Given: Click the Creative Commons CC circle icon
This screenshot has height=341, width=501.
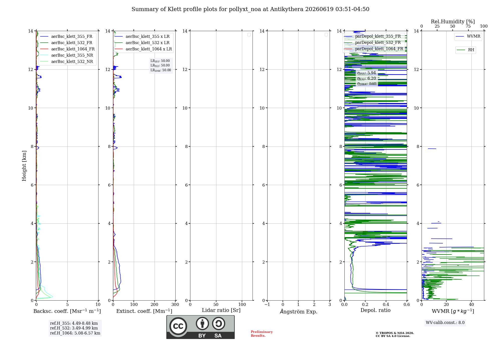Looking at the screenshot, I should [x=178, y=326].
